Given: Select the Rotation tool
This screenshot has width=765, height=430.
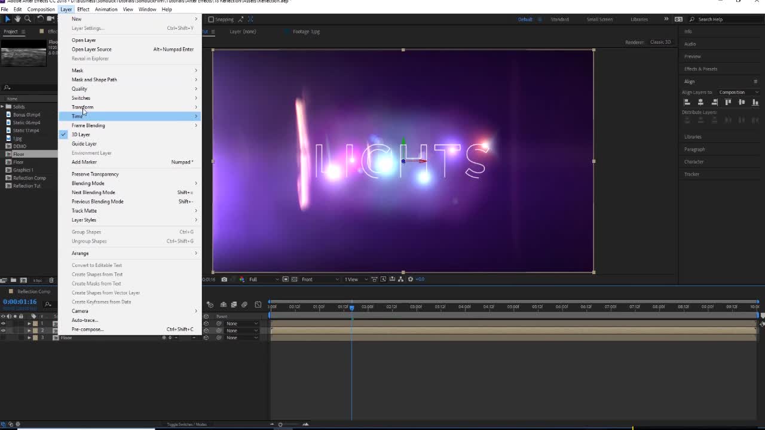Looking at the screenshot, I should [x=40, y=19].
